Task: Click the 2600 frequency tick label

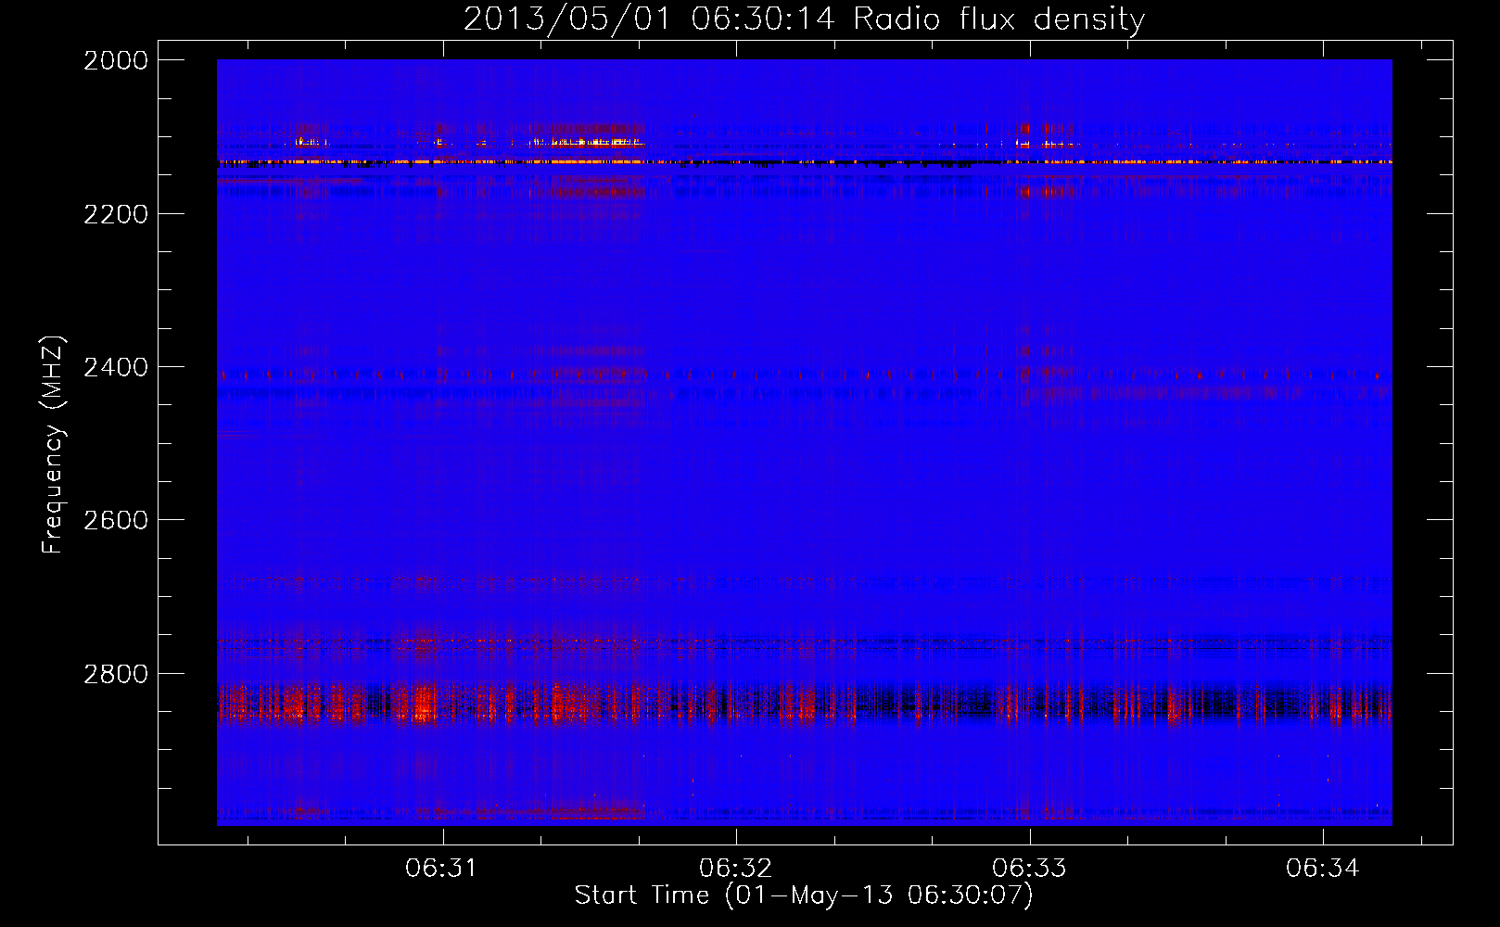Action: [116, 520]
